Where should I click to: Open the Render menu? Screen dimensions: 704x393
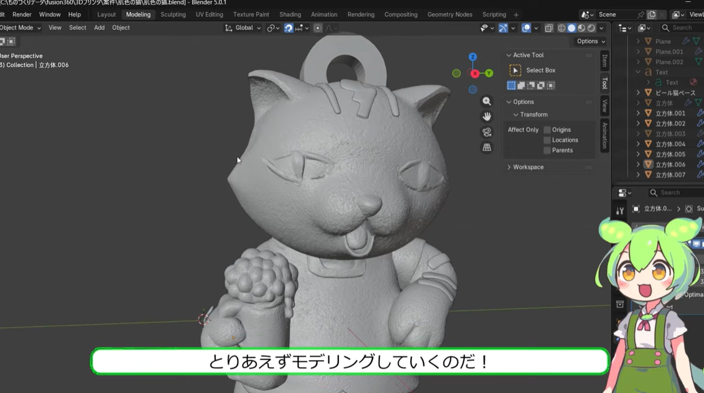point(22,14)
